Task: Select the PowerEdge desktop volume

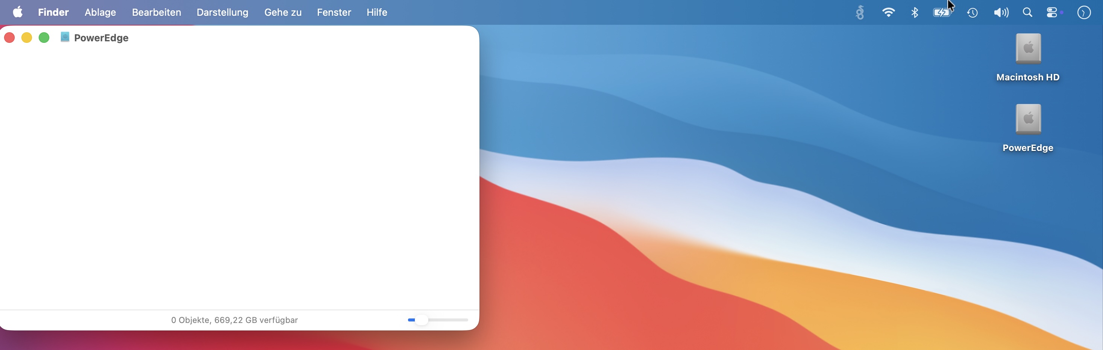Action: click(1028, 120)
